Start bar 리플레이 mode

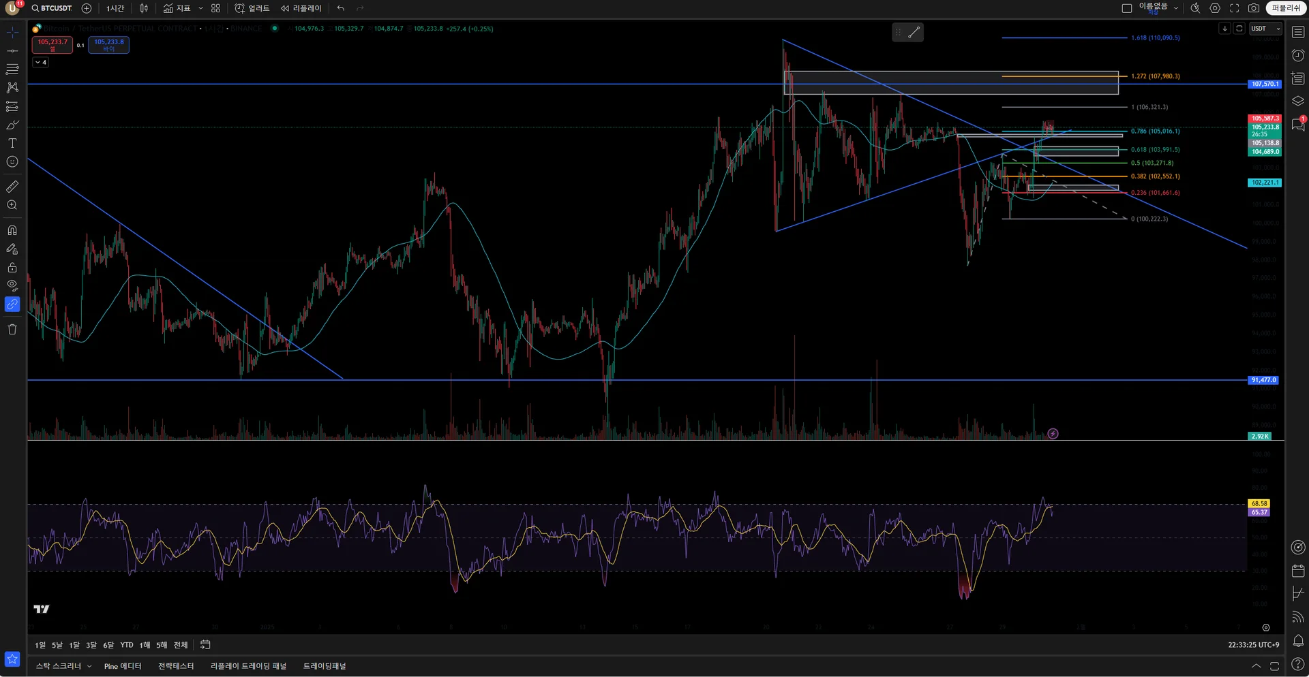point(301,8)
